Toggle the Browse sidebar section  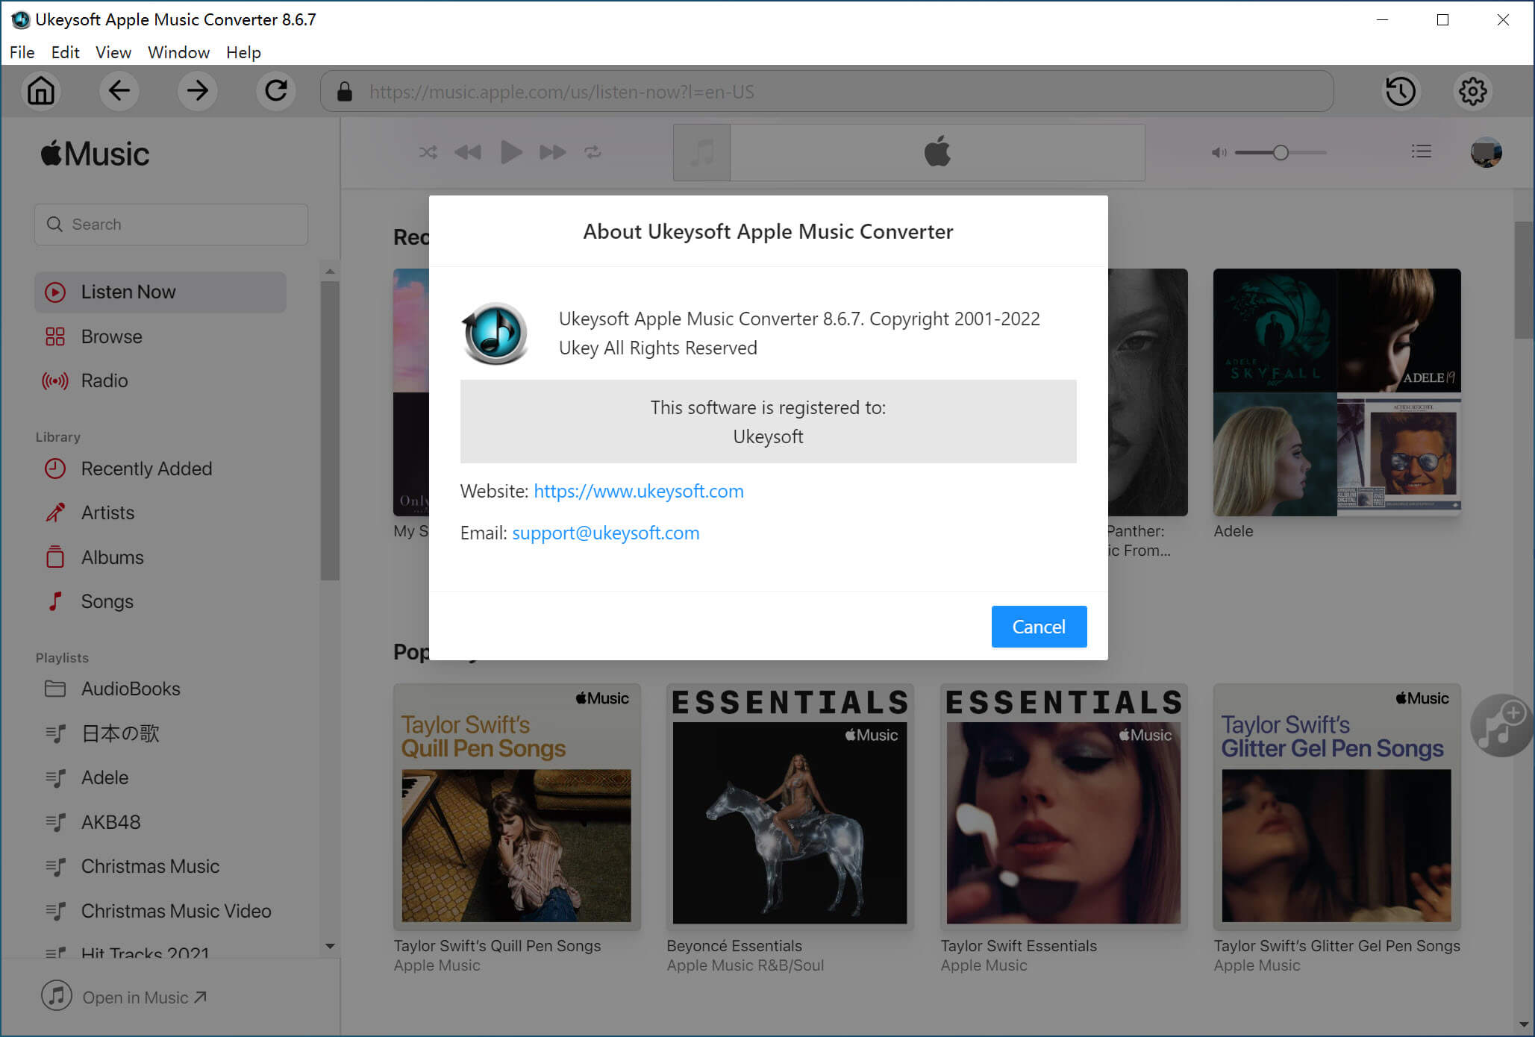111,336
